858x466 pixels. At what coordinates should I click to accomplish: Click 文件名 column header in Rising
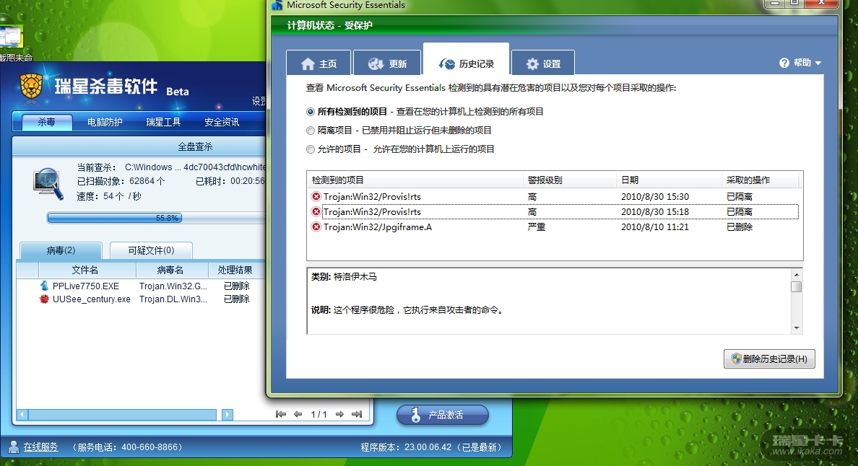click(87, 270)
